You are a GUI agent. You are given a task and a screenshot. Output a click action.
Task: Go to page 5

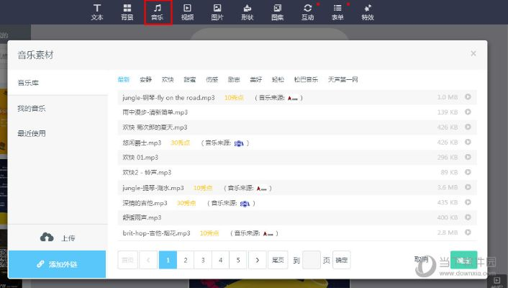click(x=237, y=260)
